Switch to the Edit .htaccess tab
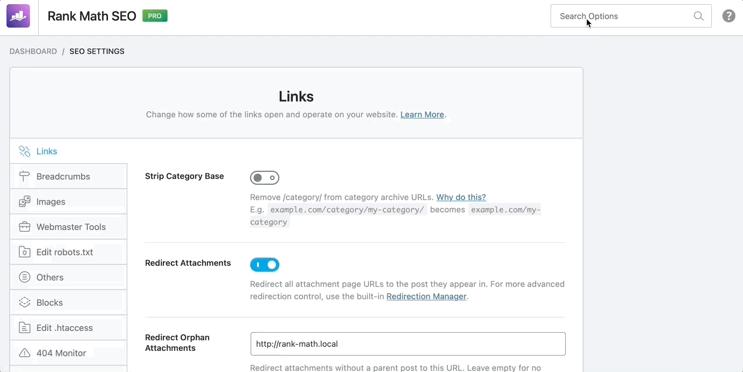Viewport: 743px width, 372px height. tap(69, 328)
